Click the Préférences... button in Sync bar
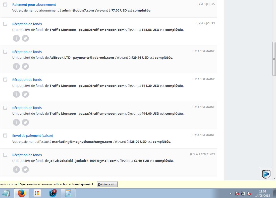 [x=107, y=184]
